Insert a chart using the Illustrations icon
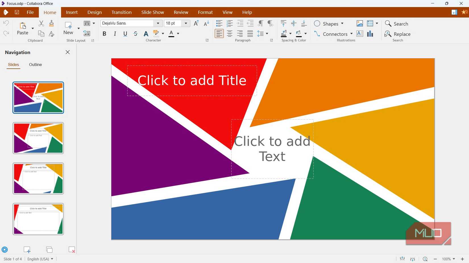This screenshot has width=469, height=263. click(370, 34)
